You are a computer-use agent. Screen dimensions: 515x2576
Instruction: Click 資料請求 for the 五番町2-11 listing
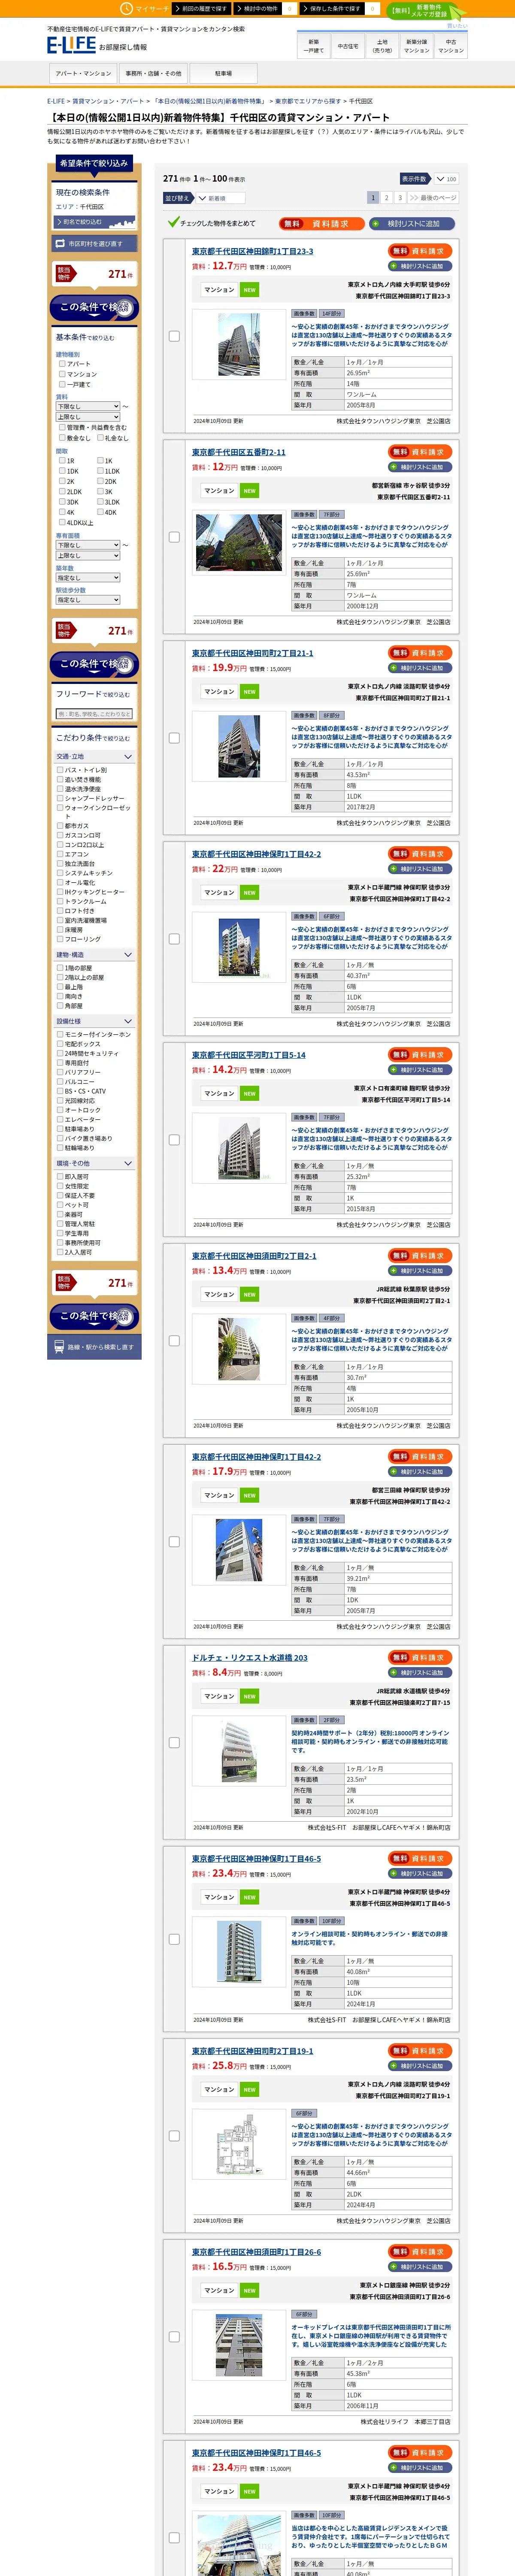point(420,452)
